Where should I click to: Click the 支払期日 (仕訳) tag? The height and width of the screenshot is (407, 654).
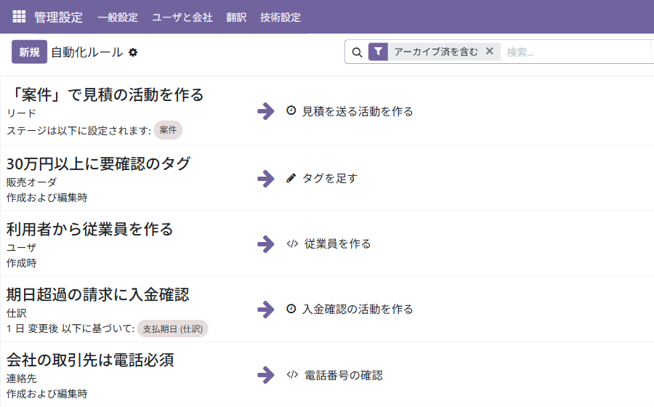(173, 329)
